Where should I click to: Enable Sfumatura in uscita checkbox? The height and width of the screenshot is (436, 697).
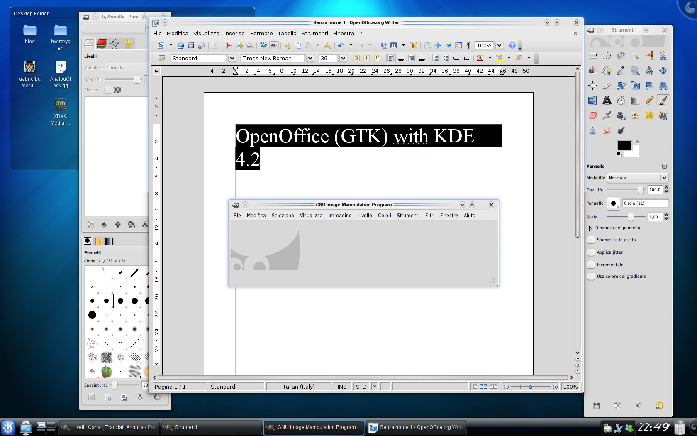tap(591, 240)
